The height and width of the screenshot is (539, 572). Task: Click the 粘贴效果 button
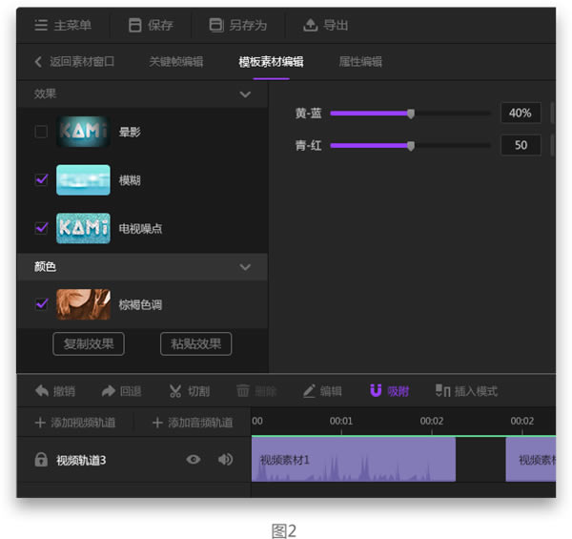(x=195, y=343)
